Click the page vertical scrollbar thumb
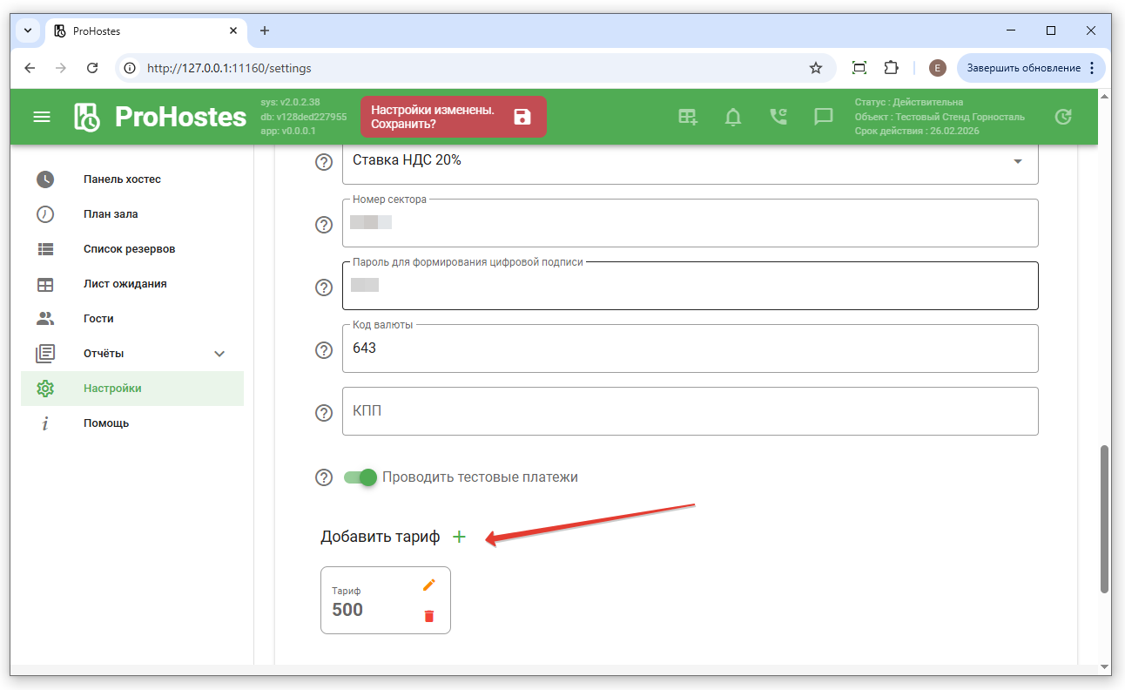1125x690 pixels. pos(1104,518)
